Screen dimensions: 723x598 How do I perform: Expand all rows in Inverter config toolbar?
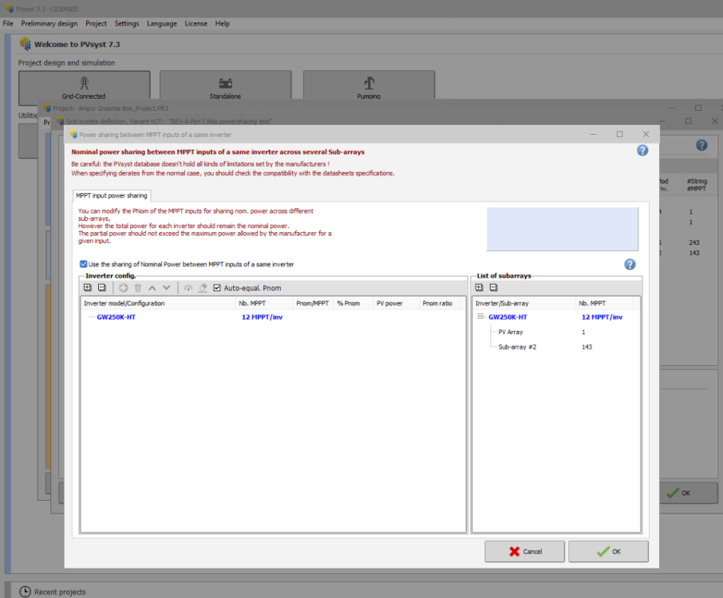pyautogui.click(x=88, y=288)
